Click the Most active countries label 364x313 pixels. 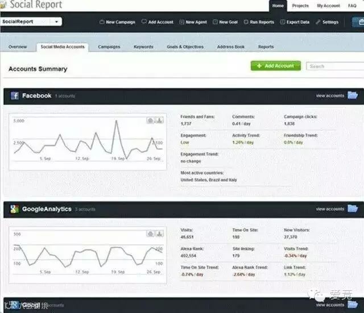coord(202,173)
